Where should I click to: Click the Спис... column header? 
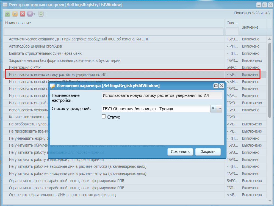pos(232,23)
